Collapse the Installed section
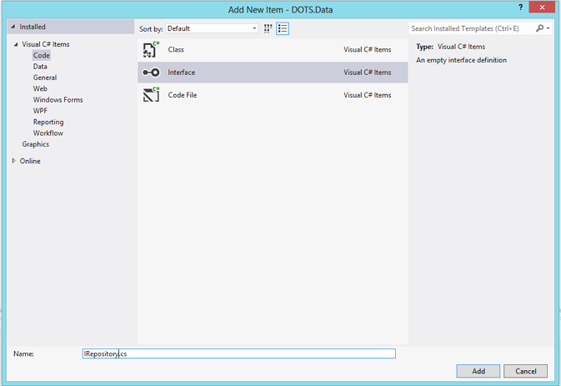The image size is (561, 386). click(13, 27)
